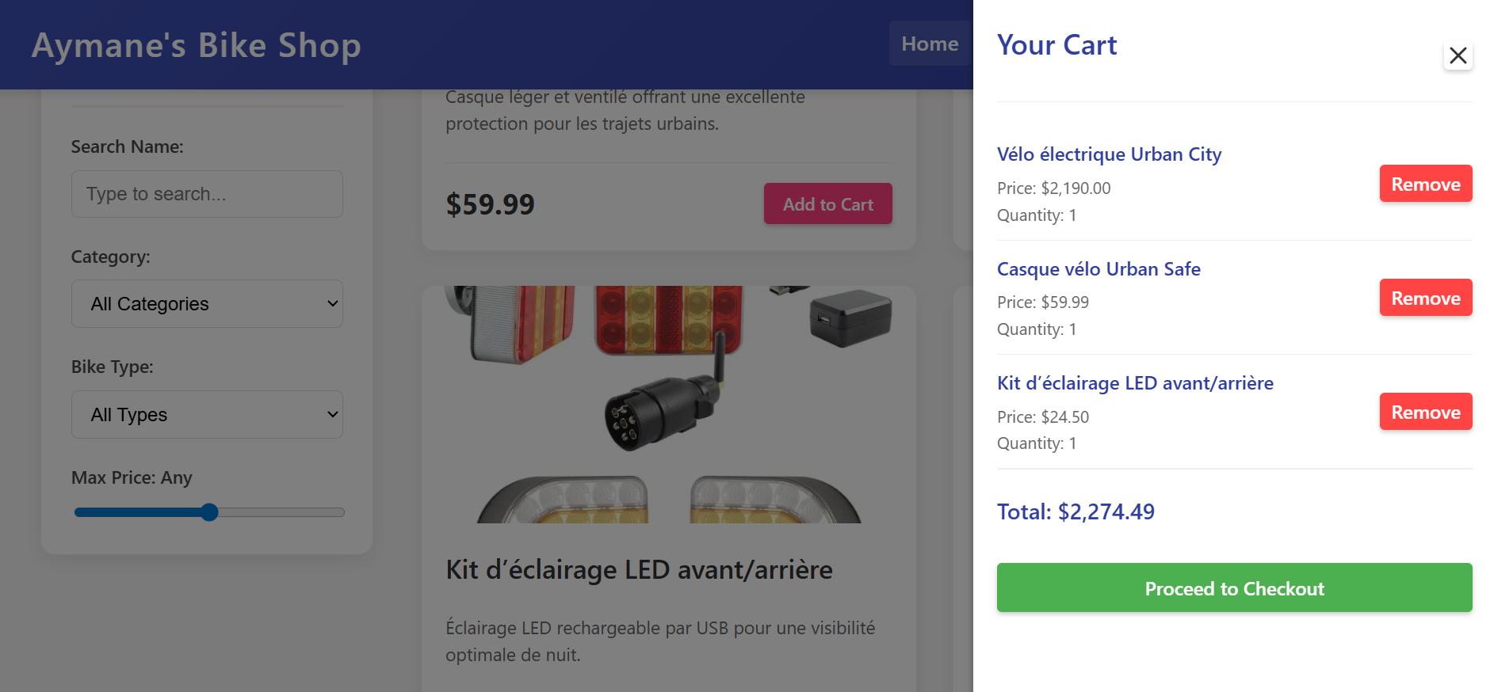This screenshot has width=1494, height=692.
Task: Remove Kit d'éclairage LED from cart
Action: click(x=1425, y=412)
